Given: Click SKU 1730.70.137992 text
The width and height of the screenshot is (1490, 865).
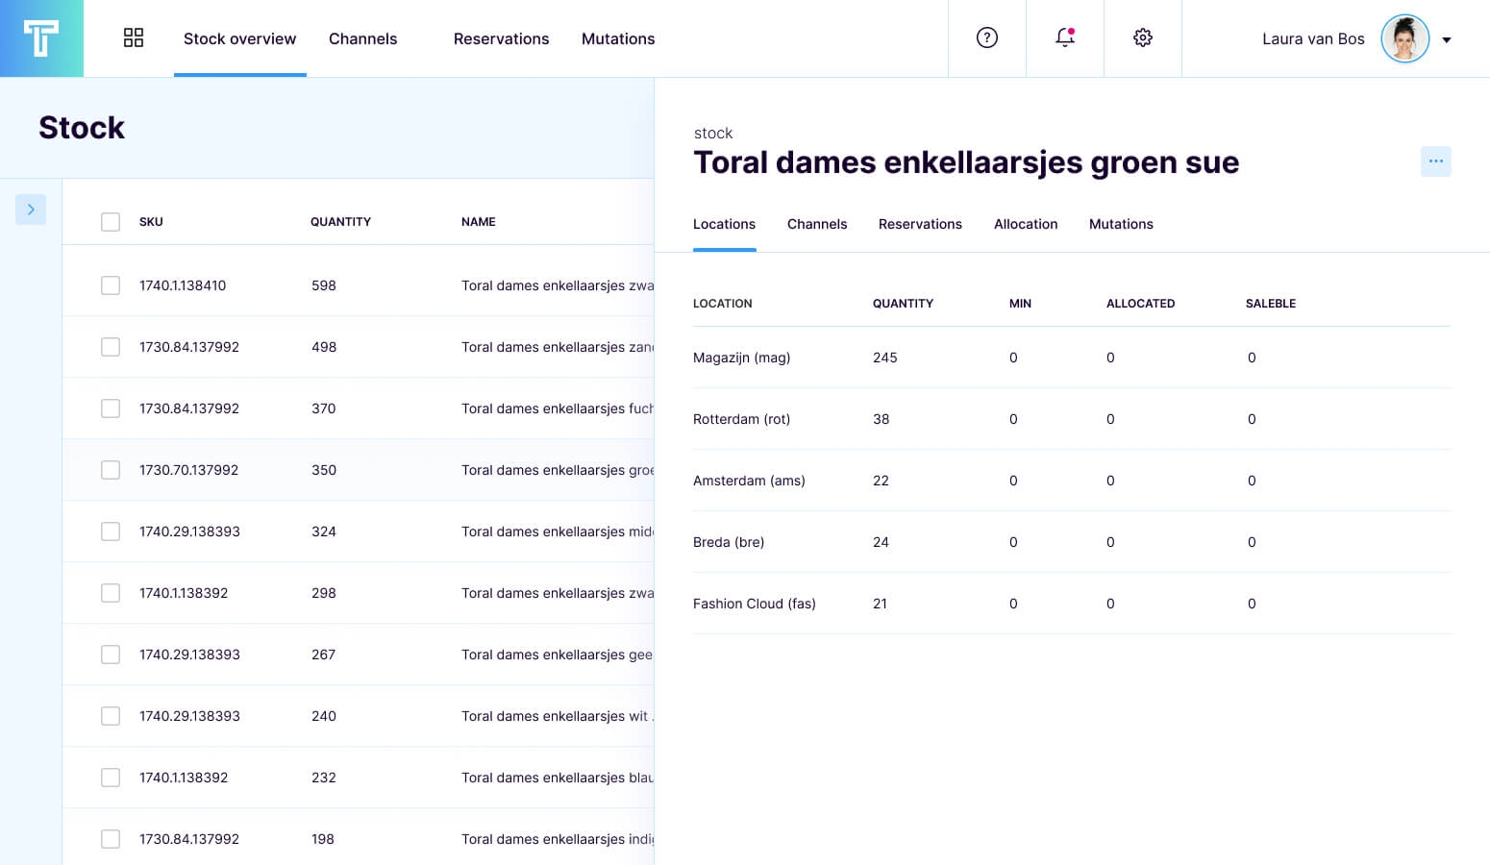Looking at the screenshot, I should click(188, 470).
